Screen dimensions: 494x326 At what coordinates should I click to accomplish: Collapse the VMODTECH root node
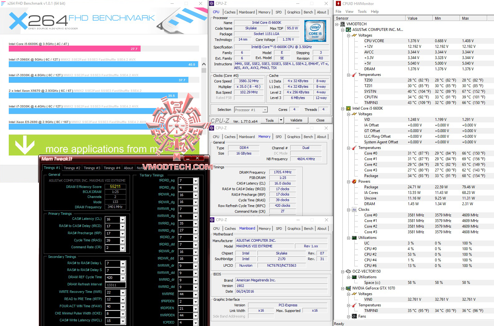(x=337, y=24)
